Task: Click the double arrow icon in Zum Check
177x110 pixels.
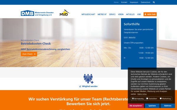Action: (35, 54)
